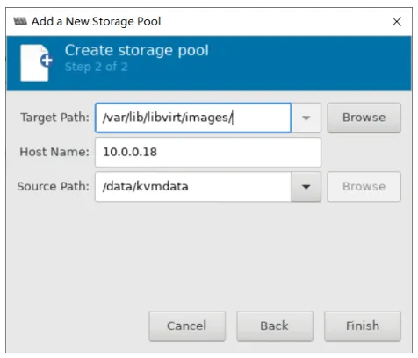Focus the Target Path text field
418x358 pixels.
point(193,118)
